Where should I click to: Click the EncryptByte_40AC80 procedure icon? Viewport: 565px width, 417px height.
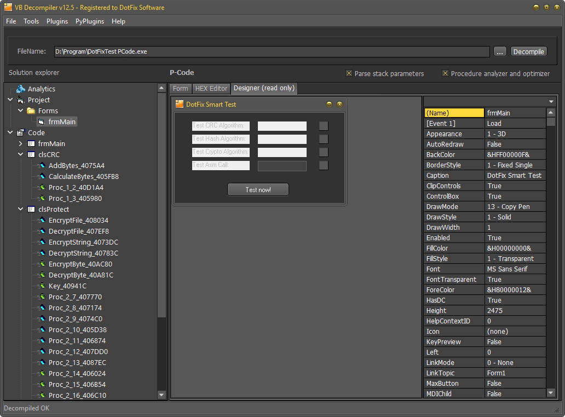(42, 264)
